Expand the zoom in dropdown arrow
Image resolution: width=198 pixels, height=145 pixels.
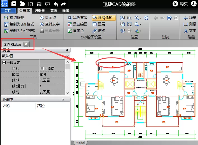point(140,18)
